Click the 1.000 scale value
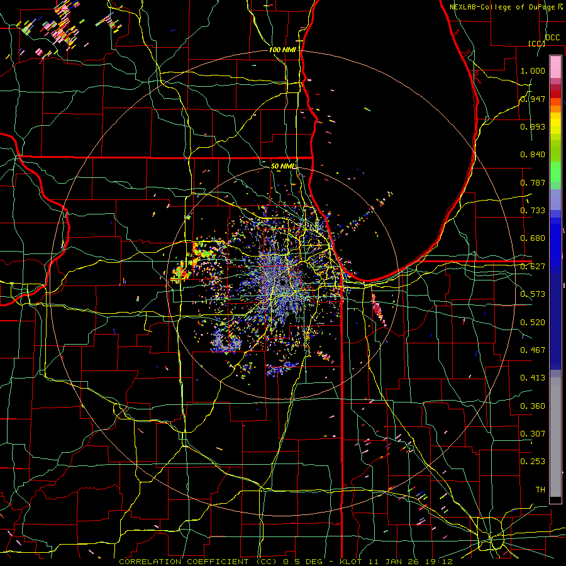 (533, 70)
